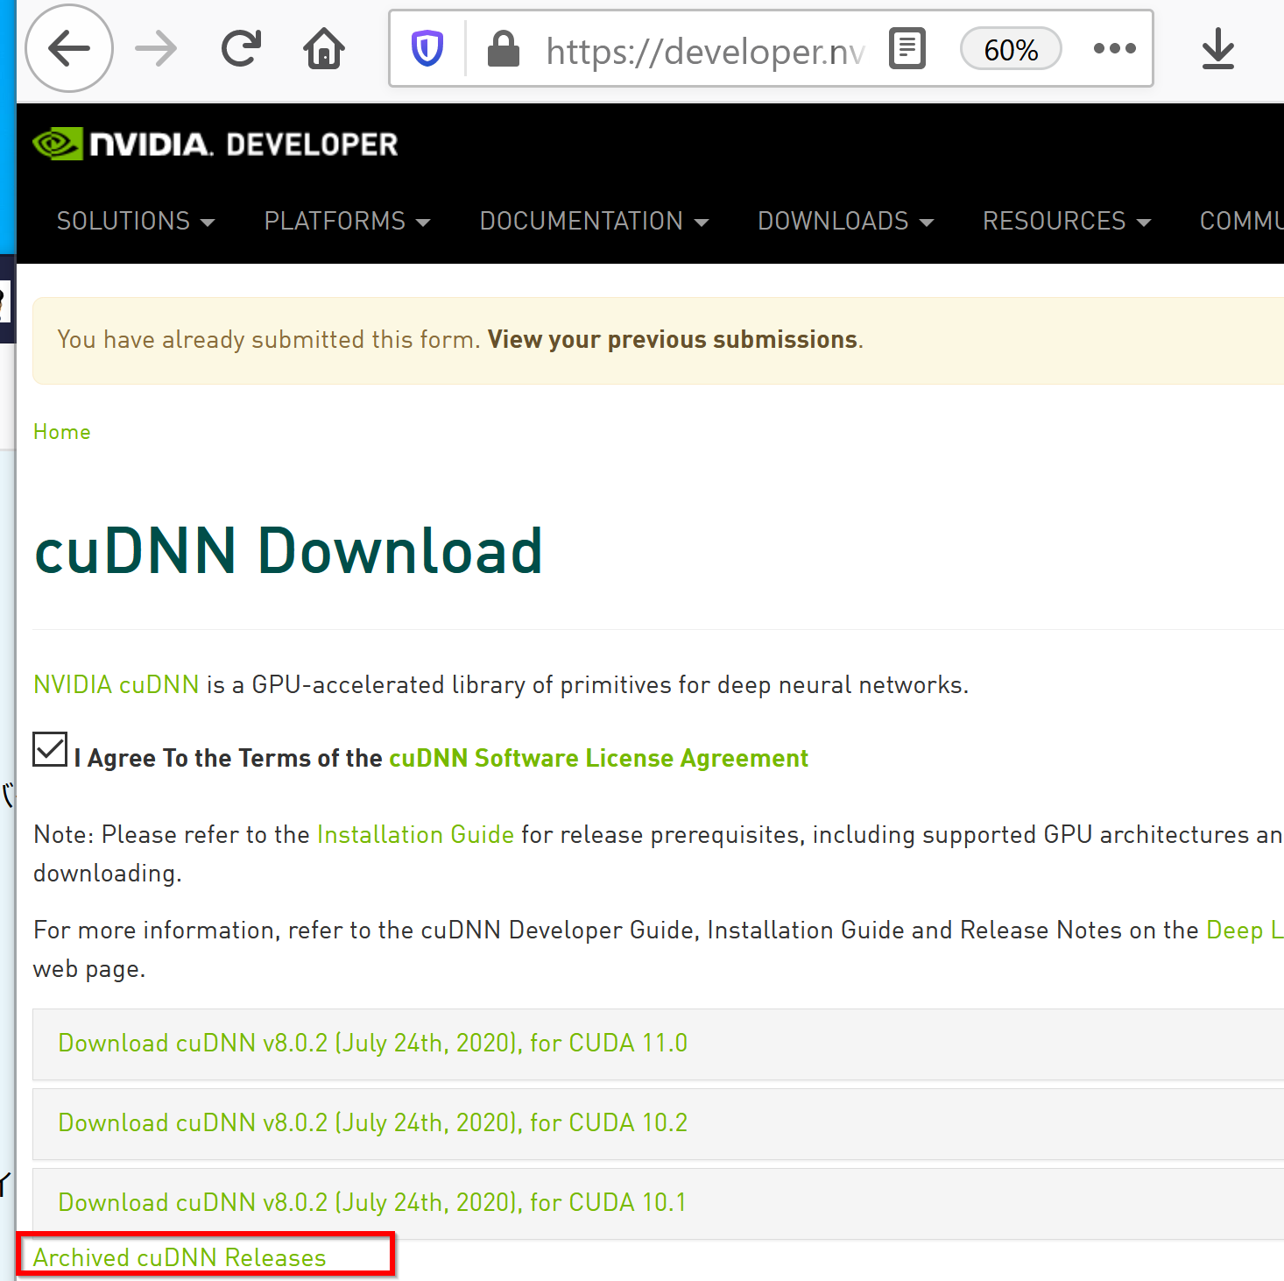The height and width of the screenshot is (1281, 1284).
Task: Expand cuDNN v8.0.2 for CUDA 10.2
Action: tap(658, 1124)
